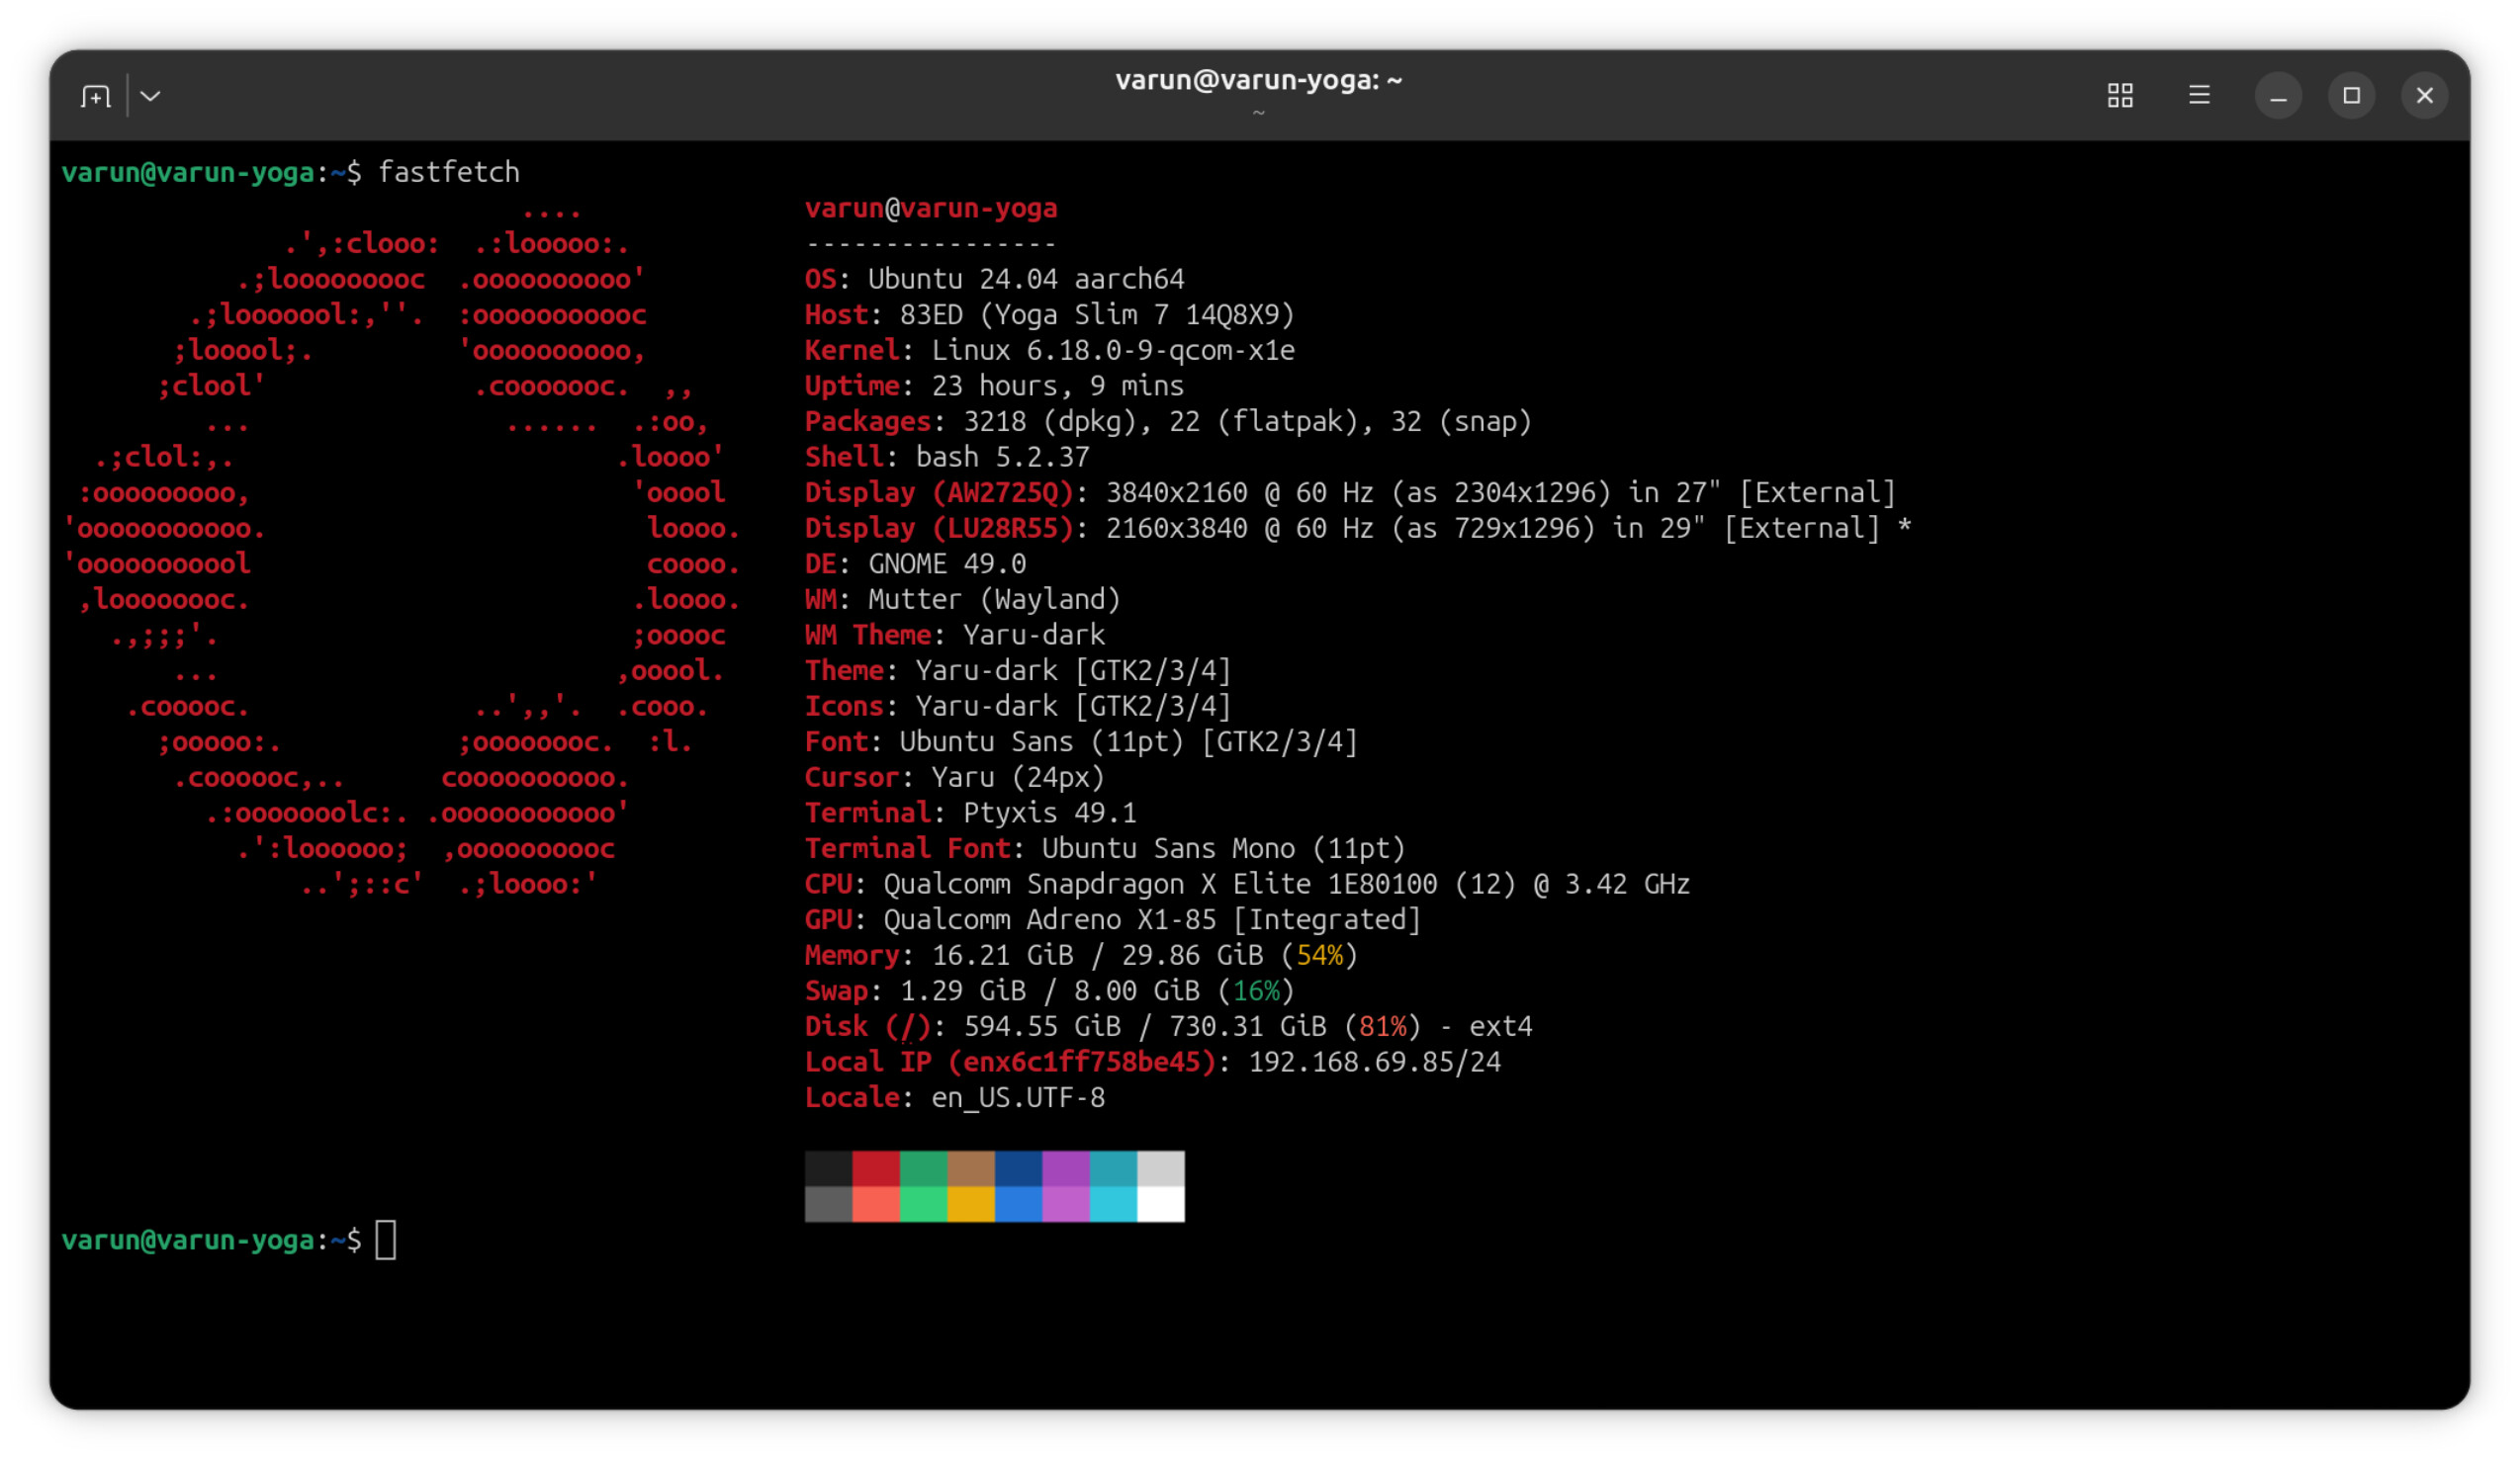Screen dimensions: 2520x1459
Task: Click the yellow color block
Action: (x=970, y=1203)
